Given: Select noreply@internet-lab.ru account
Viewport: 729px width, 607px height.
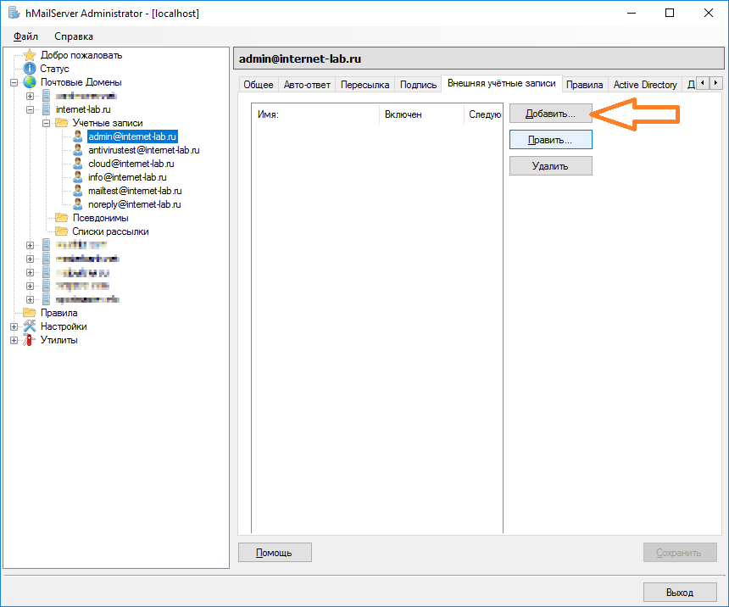Looking at the screenshot, I should [x=135, y=203].
